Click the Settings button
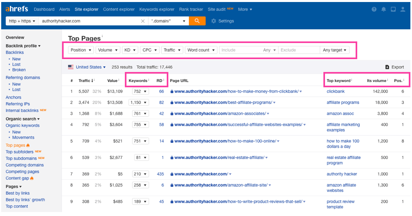The height and width of the screenshot is (216, 412). click(x=223, y=21)
